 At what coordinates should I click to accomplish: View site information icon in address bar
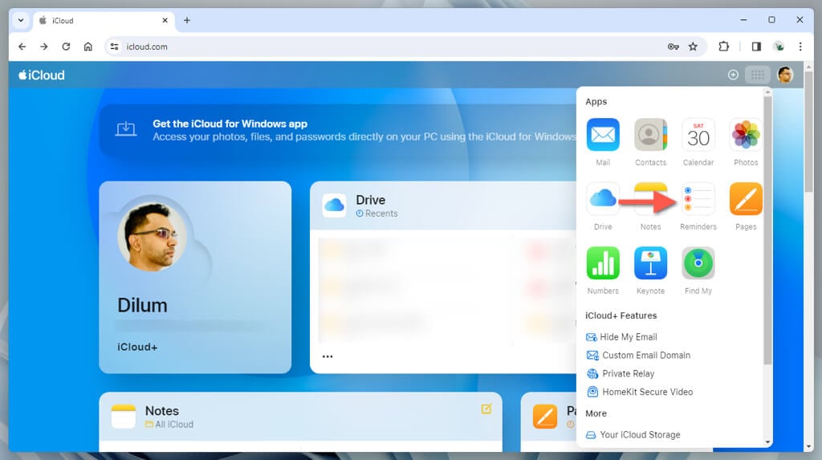114,47
